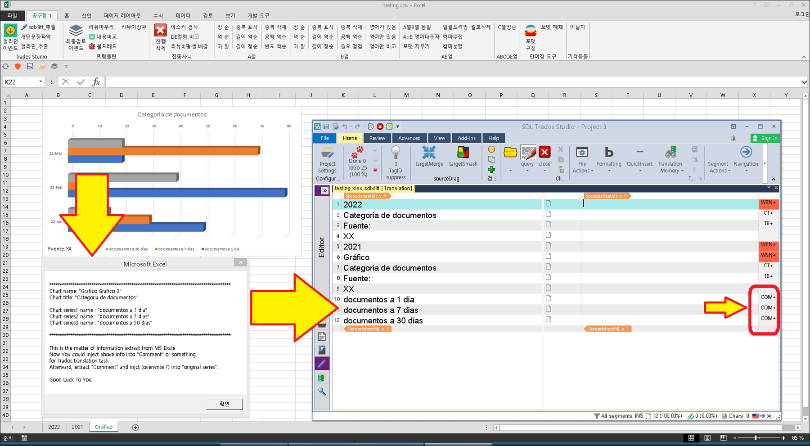Expand the Segment Actions dropdown
810x446 pixels.
(729, 171)
